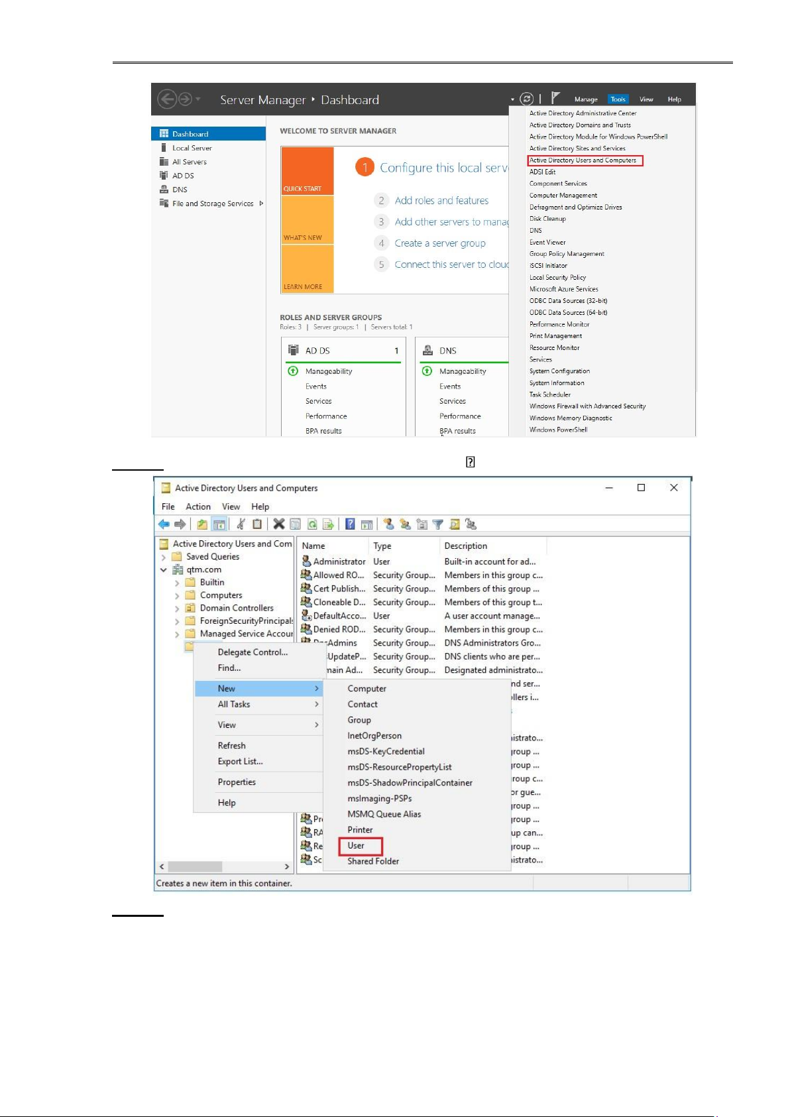Click the QUICK START tile

pos(308,171)
